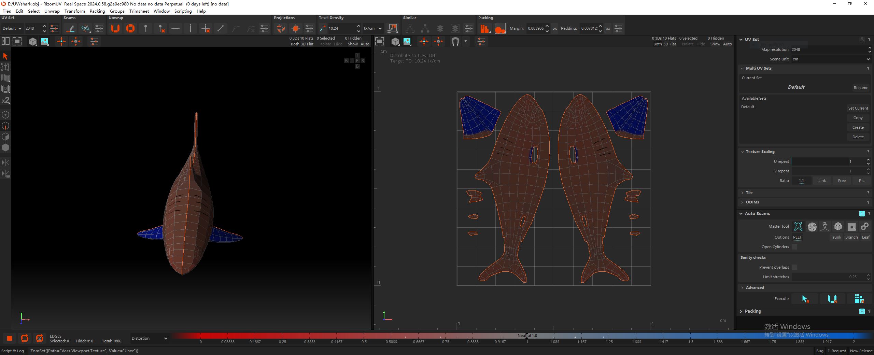Open the Packing menu
This screenshot has height=355, width=874.
(97, 11)
